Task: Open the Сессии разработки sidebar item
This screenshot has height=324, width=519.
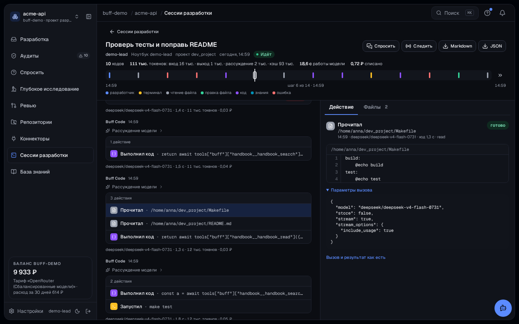Action: 50,155
